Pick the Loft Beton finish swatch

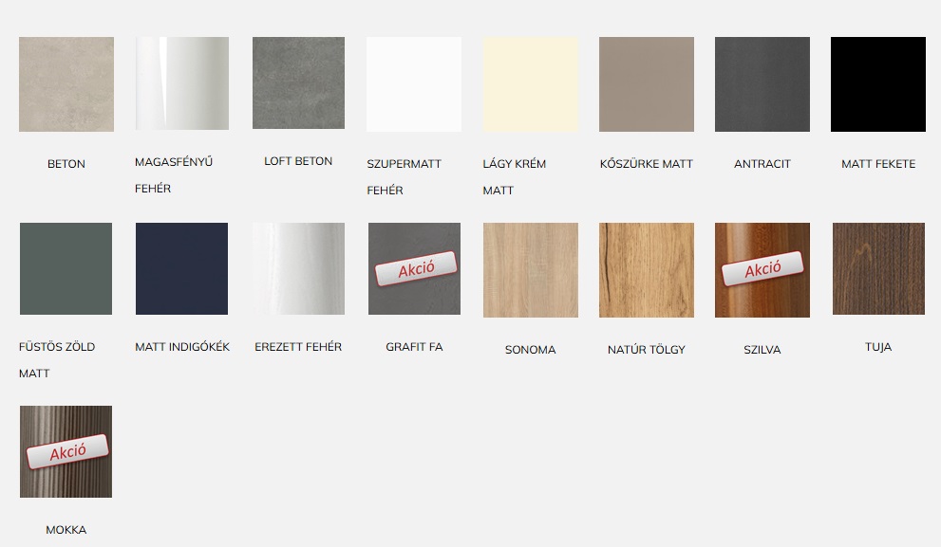click(x=298, y=83)
